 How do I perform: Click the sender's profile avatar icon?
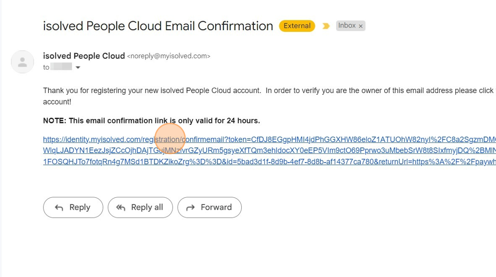(x=23, y=62)
